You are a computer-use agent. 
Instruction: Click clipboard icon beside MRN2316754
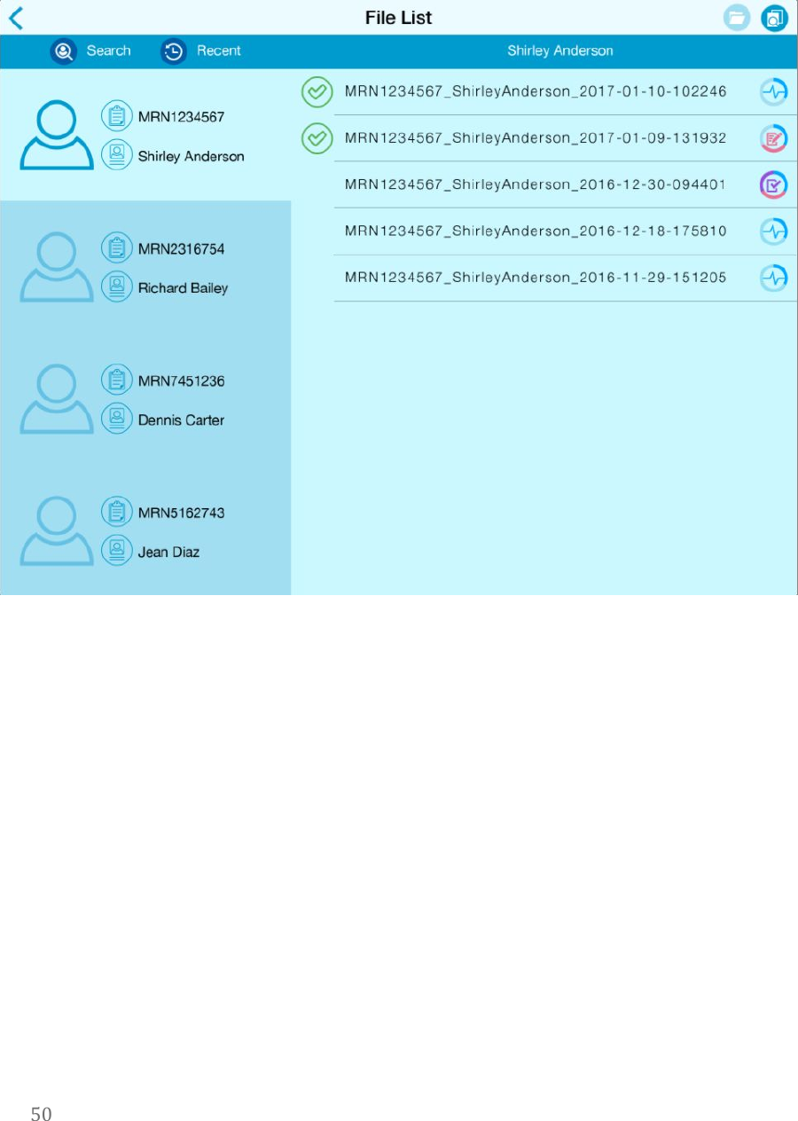[x=117, y=248]
